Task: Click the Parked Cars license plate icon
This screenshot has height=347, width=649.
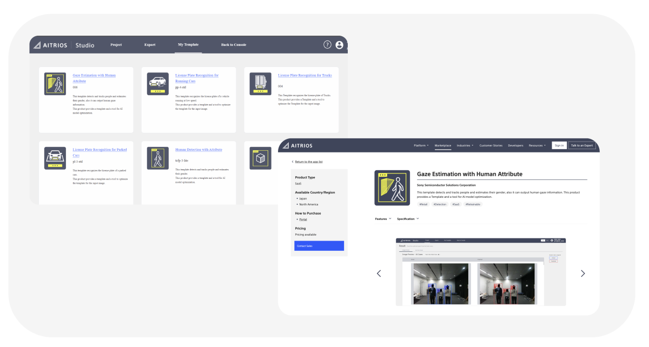Action: [x=55, y=158]
